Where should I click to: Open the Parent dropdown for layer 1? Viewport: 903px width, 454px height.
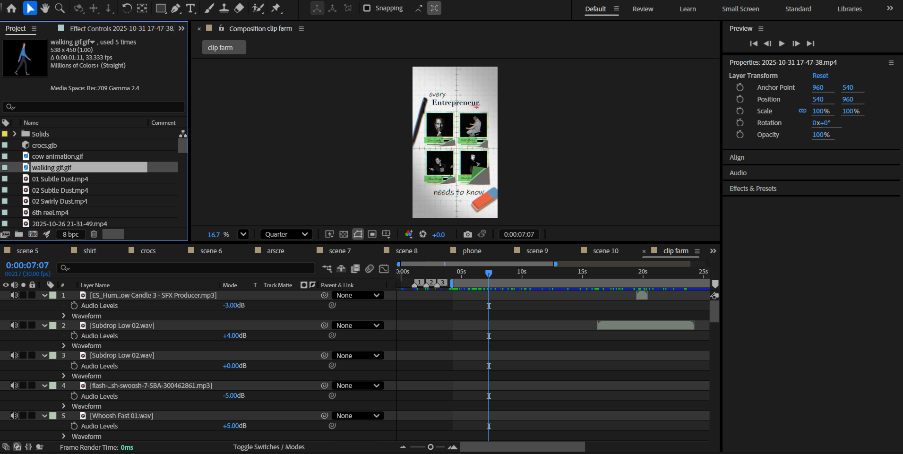click(357, 295)
